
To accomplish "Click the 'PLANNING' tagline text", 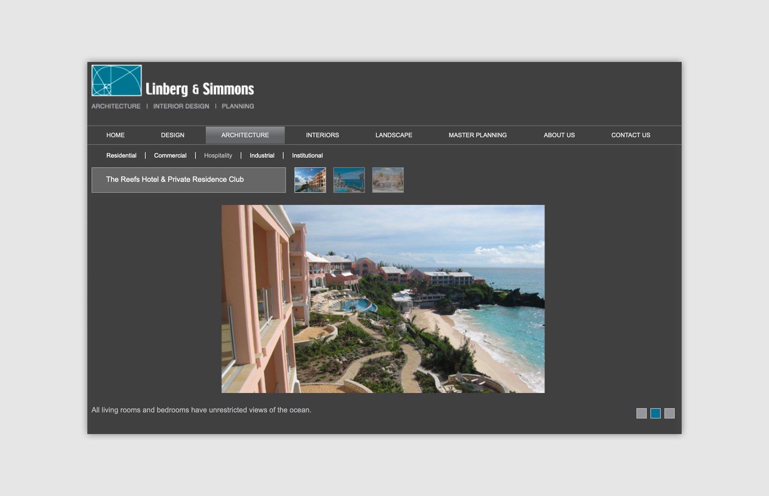I will tap(238, 106).
